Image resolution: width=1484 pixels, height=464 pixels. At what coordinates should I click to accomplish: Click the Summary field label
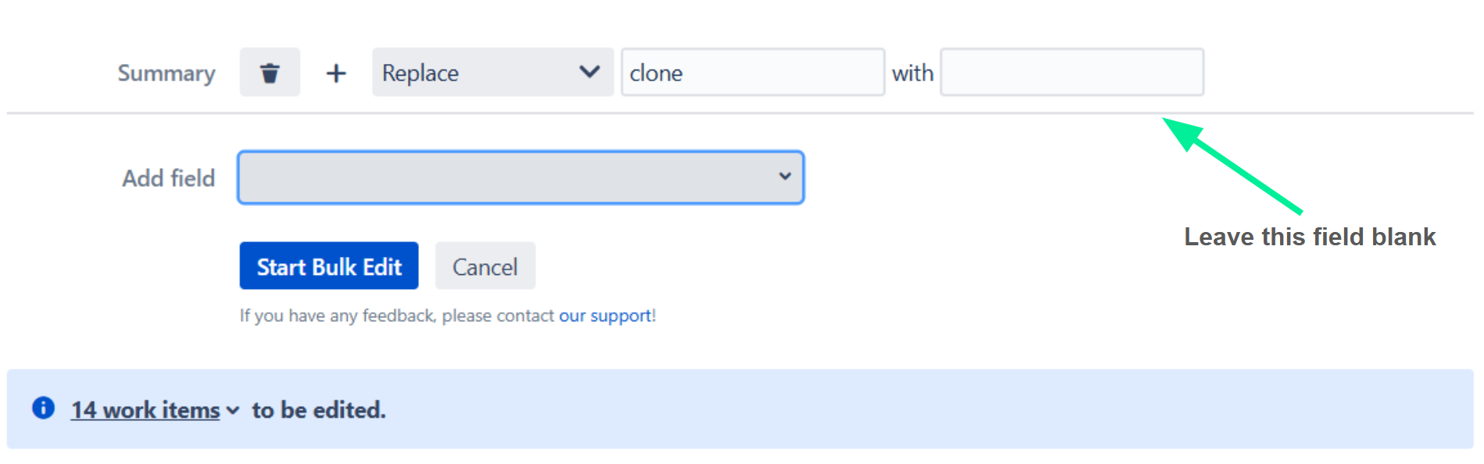point(166,73)
